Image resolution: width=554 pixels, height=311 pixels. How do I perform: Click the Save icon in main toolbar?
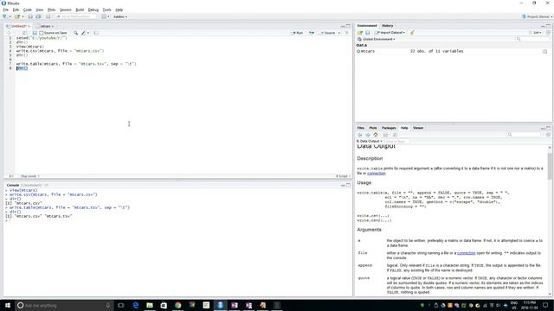coord(30,16)
